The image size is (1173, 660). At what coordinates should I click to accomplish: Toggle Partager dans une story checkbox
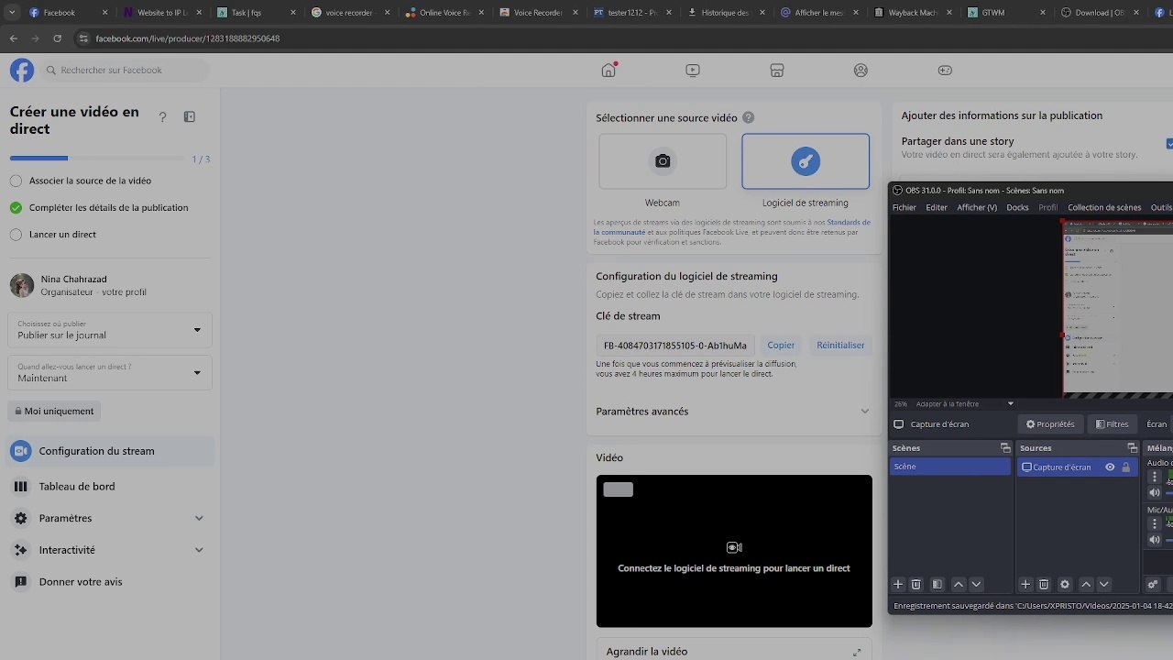[1169, 144]
